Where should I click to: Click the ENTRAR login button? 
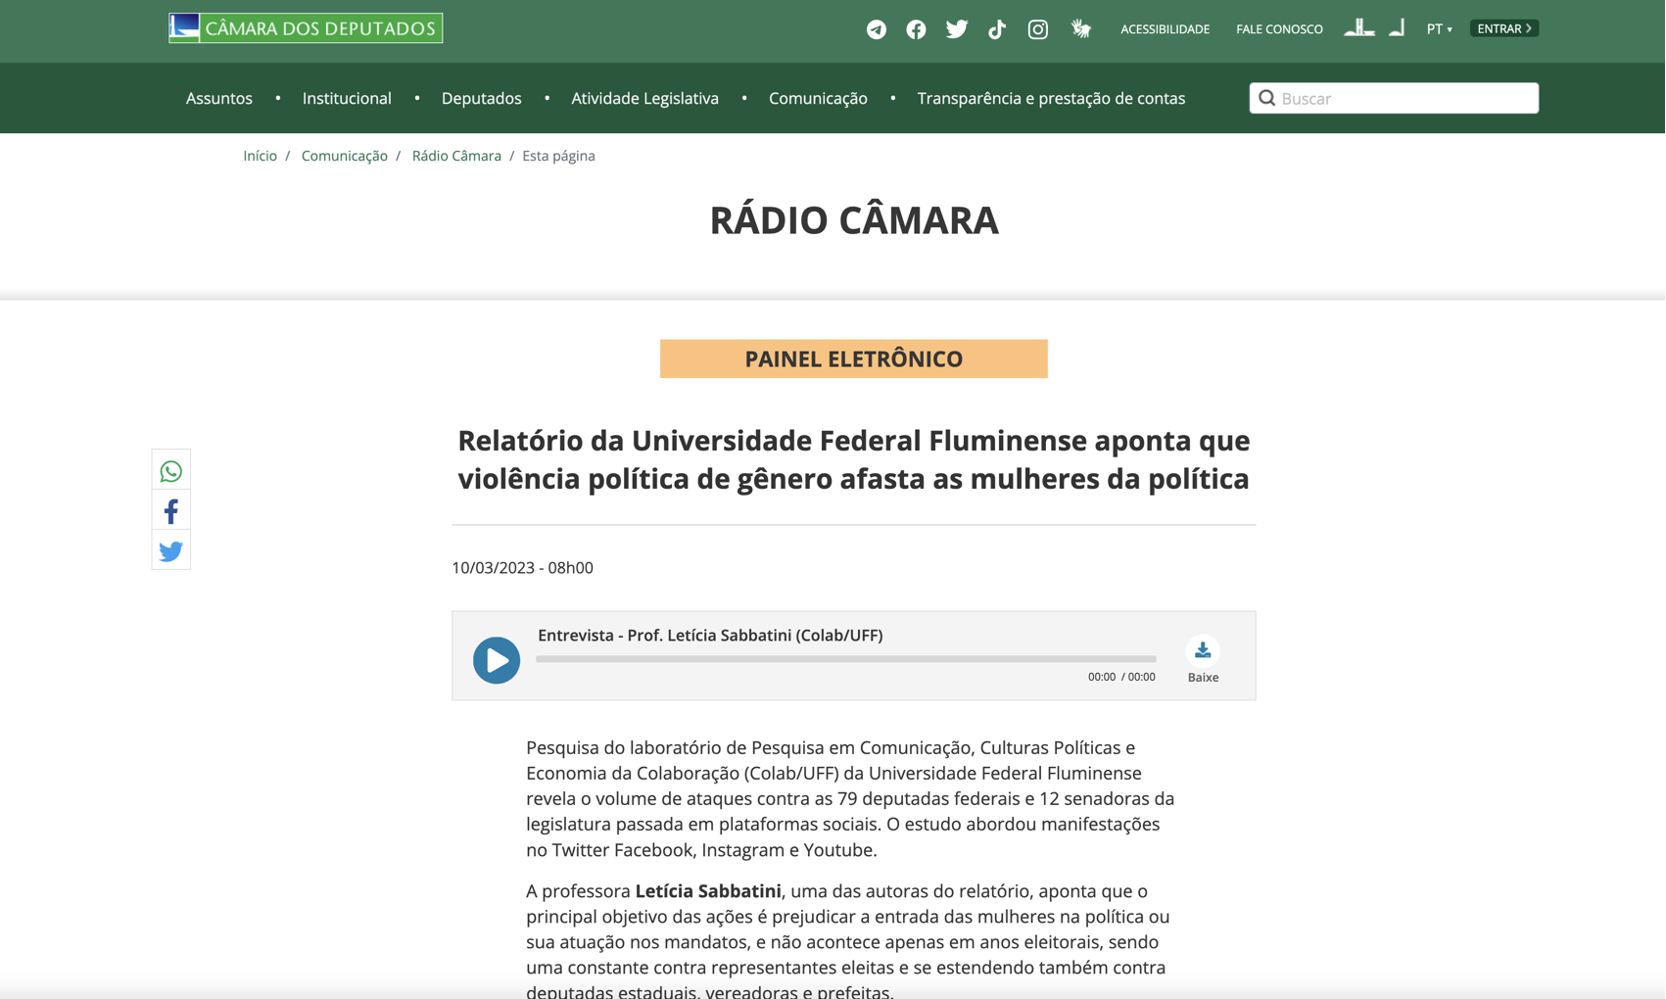tap(1504, 28)
